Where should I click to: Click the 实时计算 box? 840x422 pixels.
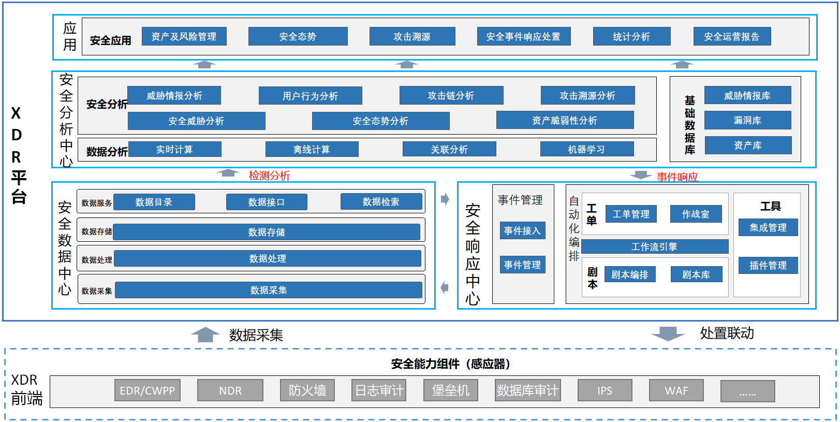click(x=174, y=150)
